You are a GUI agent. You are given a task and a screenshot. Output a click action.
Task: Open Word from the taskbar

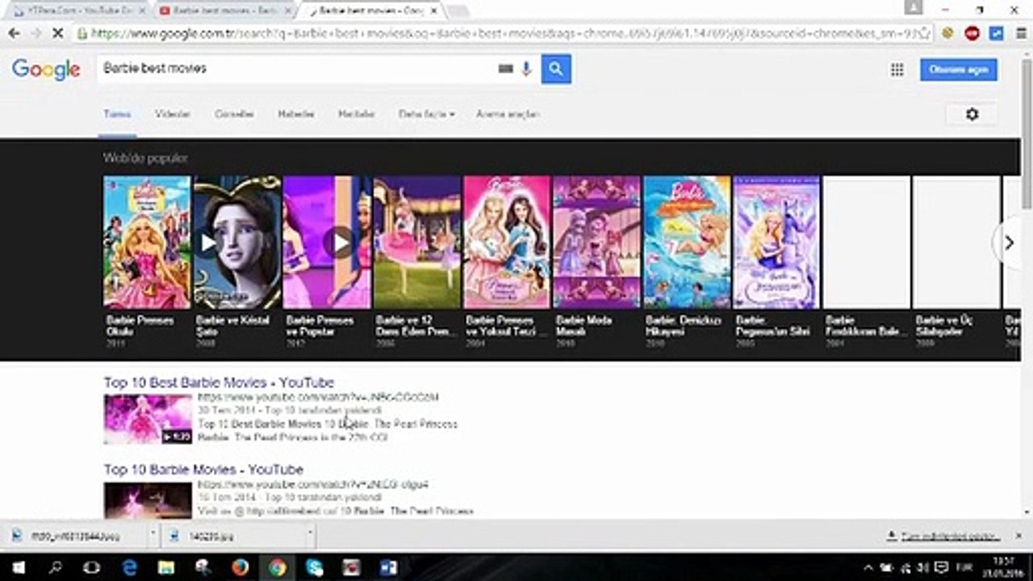388,567
